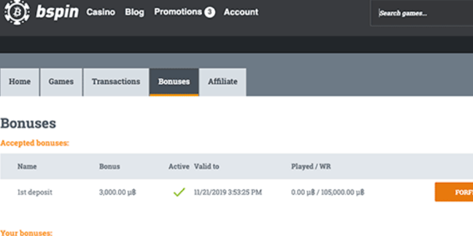Click the Bonus column header
This screenshot has width=473, height=236.
pyautogui.click(x=109, y=166)
